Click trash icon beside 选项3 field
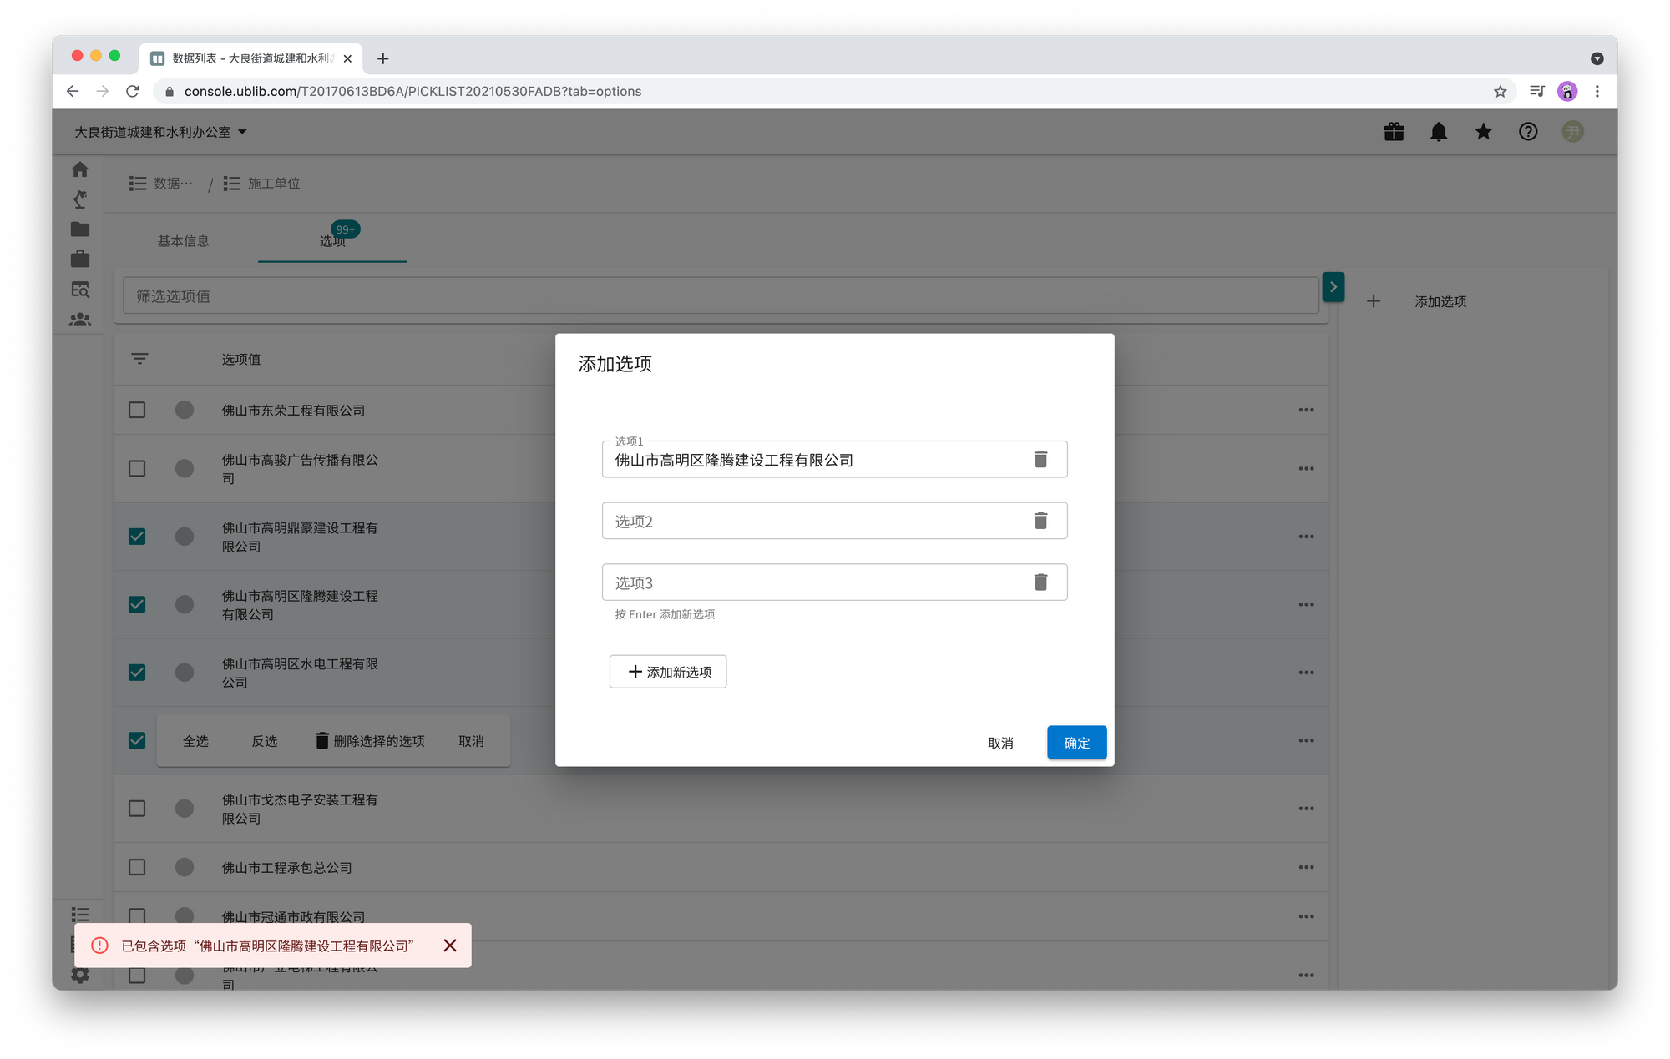This screenshot has width=1670, height=1059. point(1040,582)
